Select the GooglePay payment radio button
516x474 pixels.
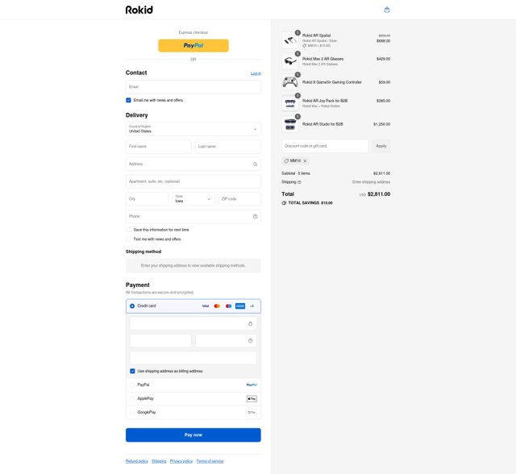(x=132, y=412)
